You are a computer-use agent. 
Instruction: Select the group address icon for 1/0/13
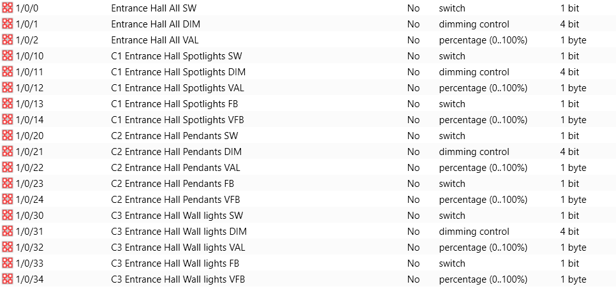click(7, 104)
